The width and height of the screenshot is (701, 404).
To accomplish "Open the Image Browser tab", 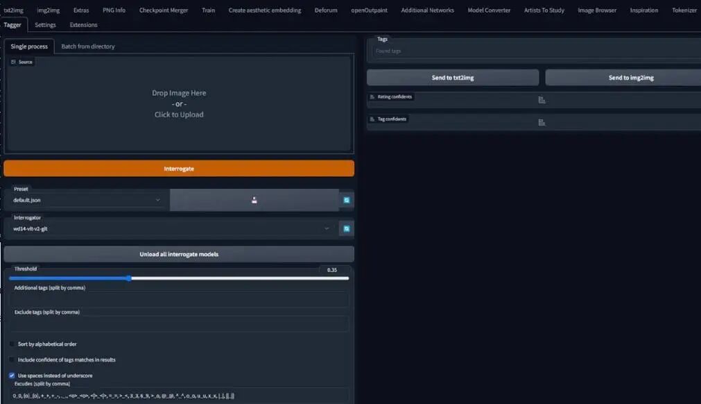I will tap(597, 10).
